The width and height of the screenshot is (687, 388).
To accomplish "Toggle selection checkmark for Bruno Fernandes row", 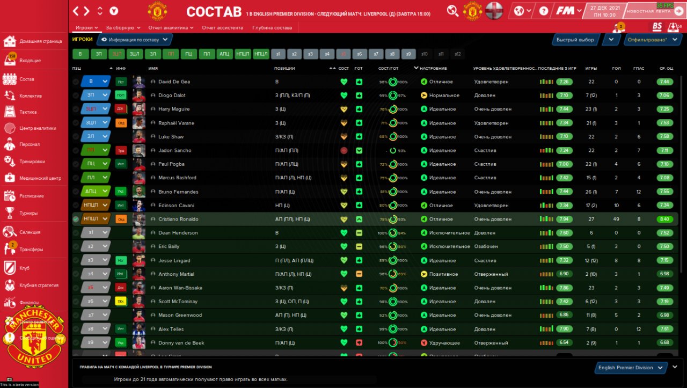I will click(76, 192).
